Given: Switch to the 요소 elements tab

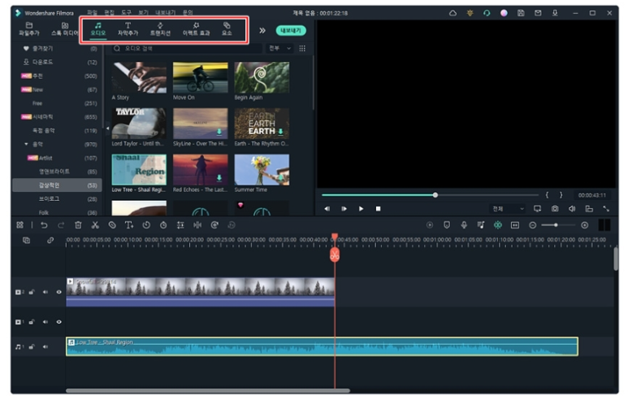Looking at the screenshot, I should tap(227, 29).
